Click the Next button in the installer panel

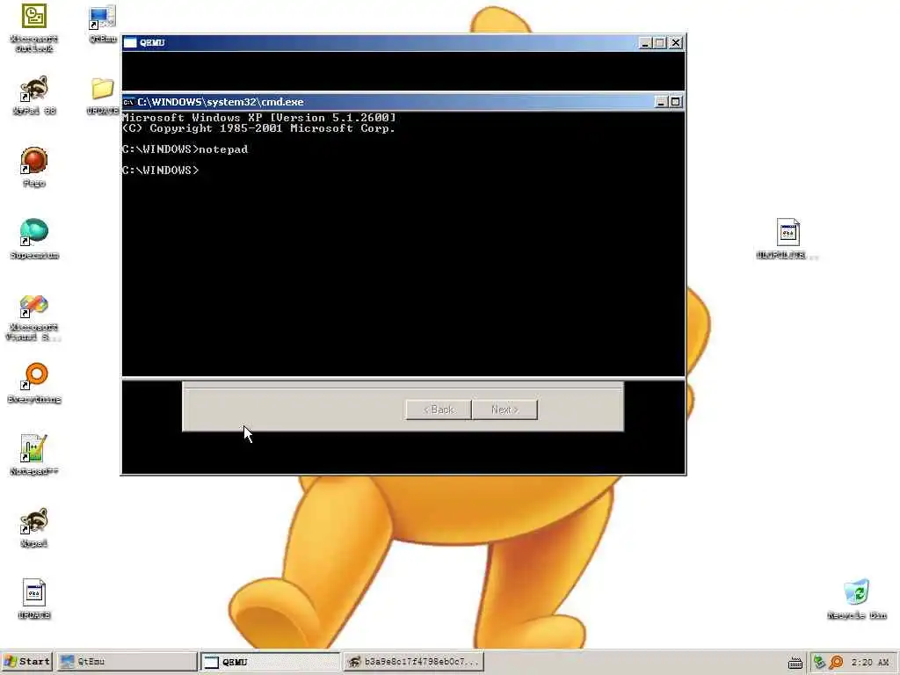(x=504, y=410)
